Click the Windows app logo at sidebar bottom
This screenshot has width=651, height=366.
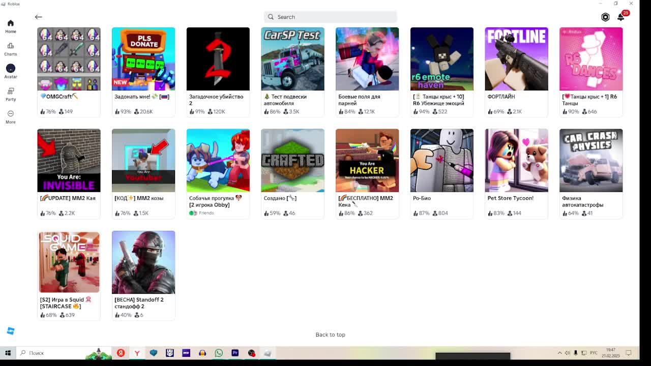[x=11, y=331]
